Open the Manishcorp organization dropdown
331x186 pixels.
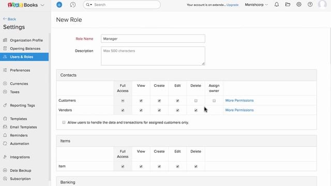(257, 5)
